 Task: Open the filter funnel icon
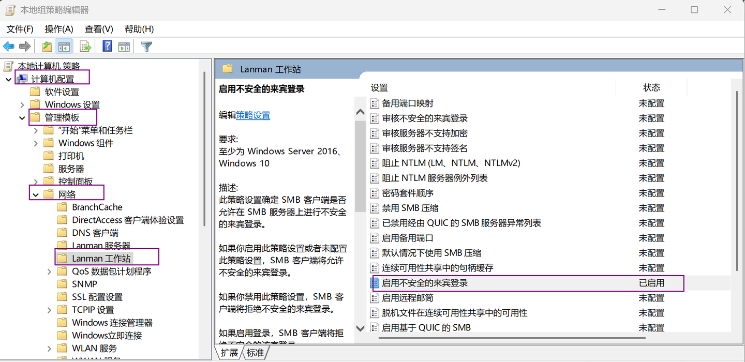click(146, 46)
